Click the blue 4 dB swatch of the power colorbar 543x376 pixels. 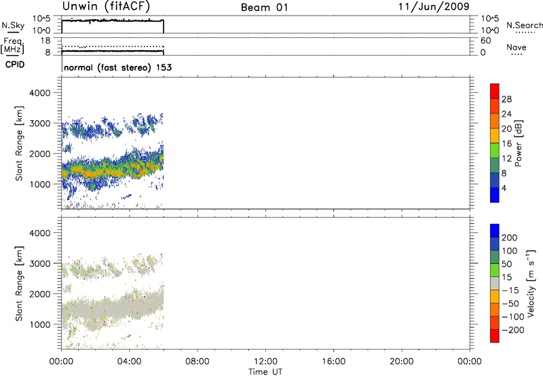[495, 194]
